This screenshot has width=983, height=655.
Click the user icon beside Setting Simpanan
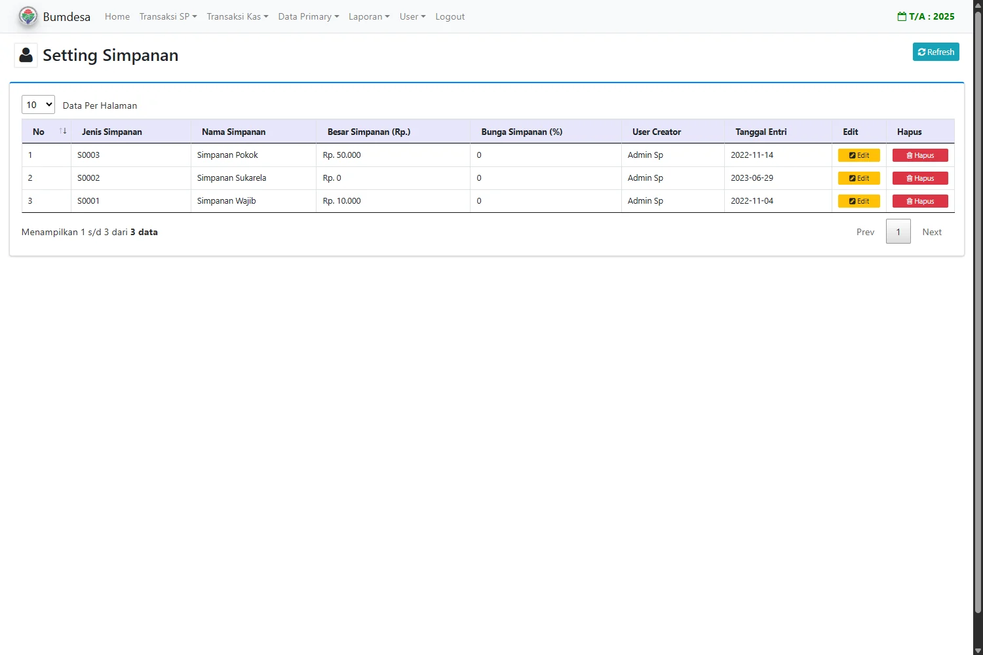26,56
